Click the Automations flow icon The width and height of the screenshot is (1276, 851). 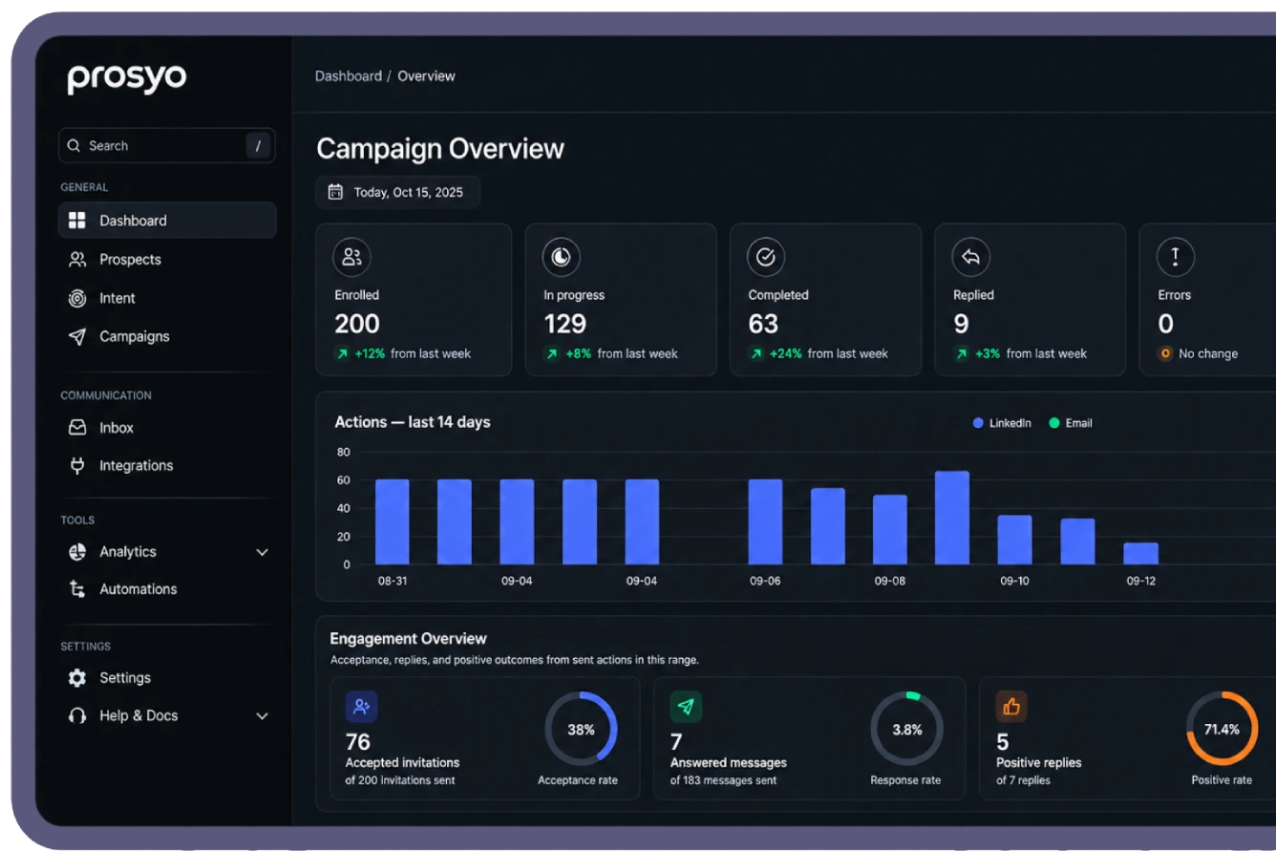click(x=77, y=589)
